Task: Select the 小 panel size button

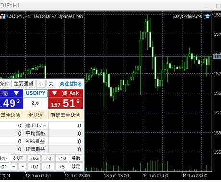Action: click(41, 84)
